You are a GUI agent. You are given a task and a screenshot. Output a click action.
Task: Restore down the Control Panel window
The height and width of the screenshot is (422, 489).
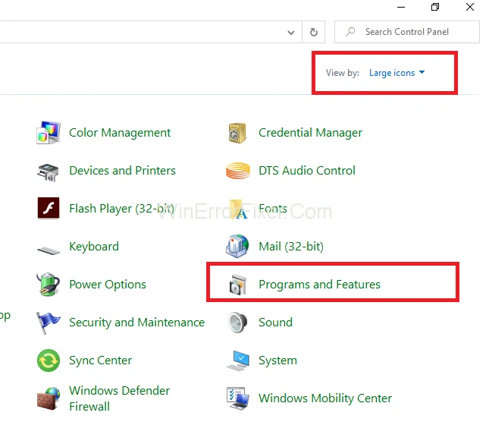click(x=435, y=7)
